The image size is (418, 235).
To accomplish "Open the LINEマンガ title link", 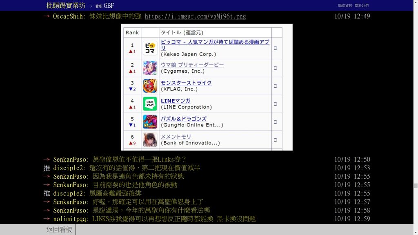I will pyautogui.click(x=176, y=101).
